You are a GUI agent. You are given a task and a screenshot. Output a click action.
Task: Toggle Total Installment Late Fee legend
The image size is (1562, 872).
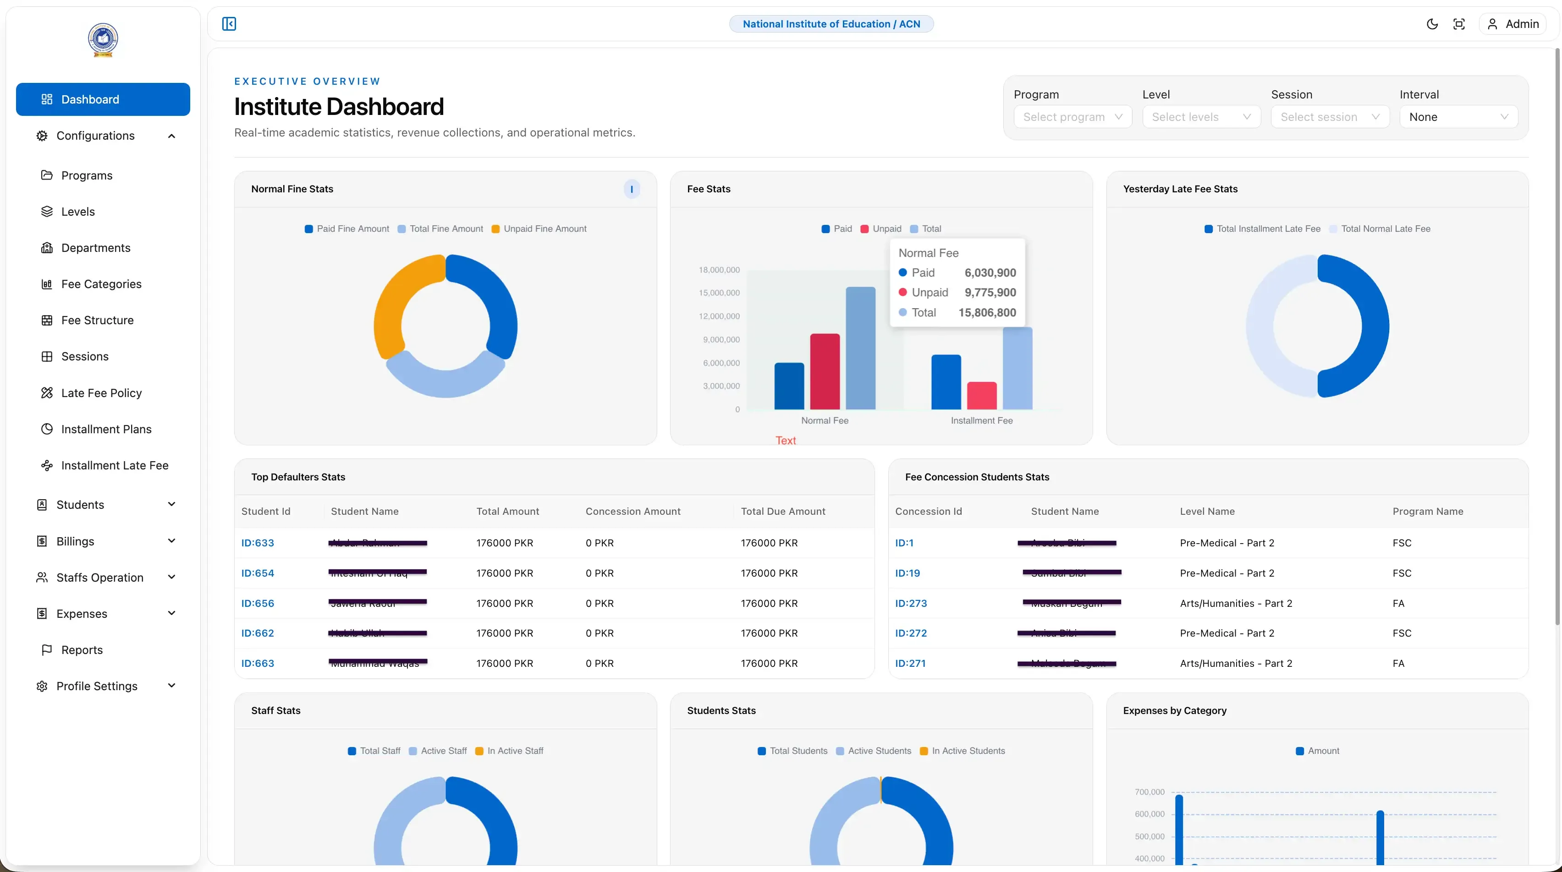pos(1262,229)
